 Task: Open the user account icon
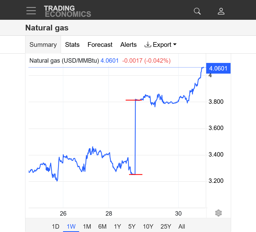click(x=221, y=11)
